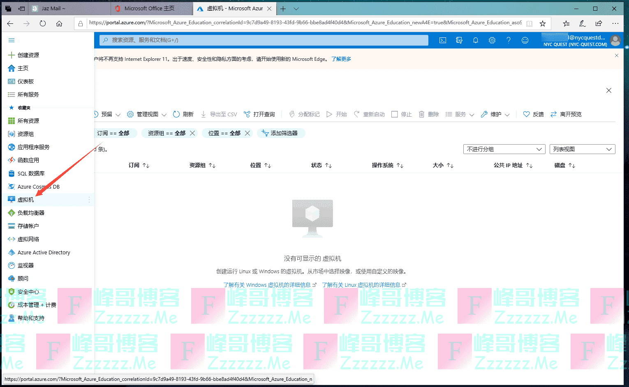Remove the location (位置) filter pill
629x387 pixels.
click(247, 133)
